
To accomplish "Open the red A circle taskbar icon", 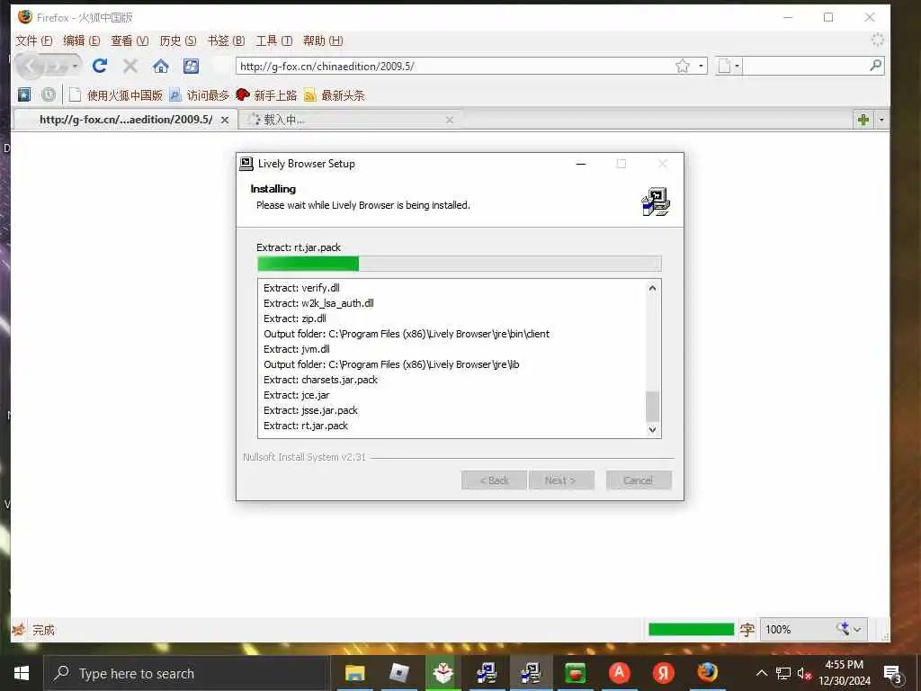I will pos(619,673).
